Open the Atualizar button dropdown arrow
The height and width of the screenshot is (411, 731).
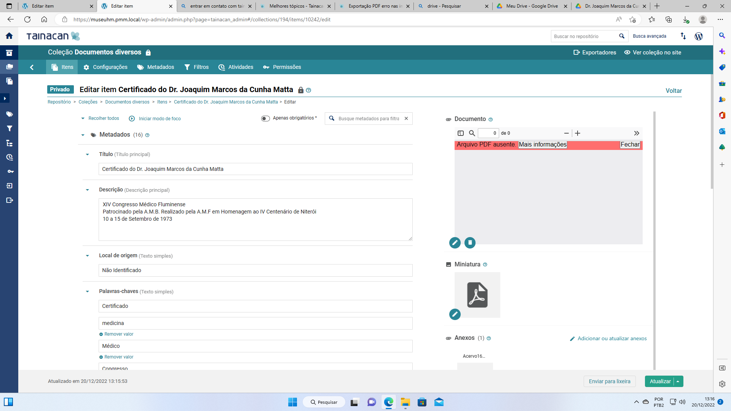coord(678,381)
